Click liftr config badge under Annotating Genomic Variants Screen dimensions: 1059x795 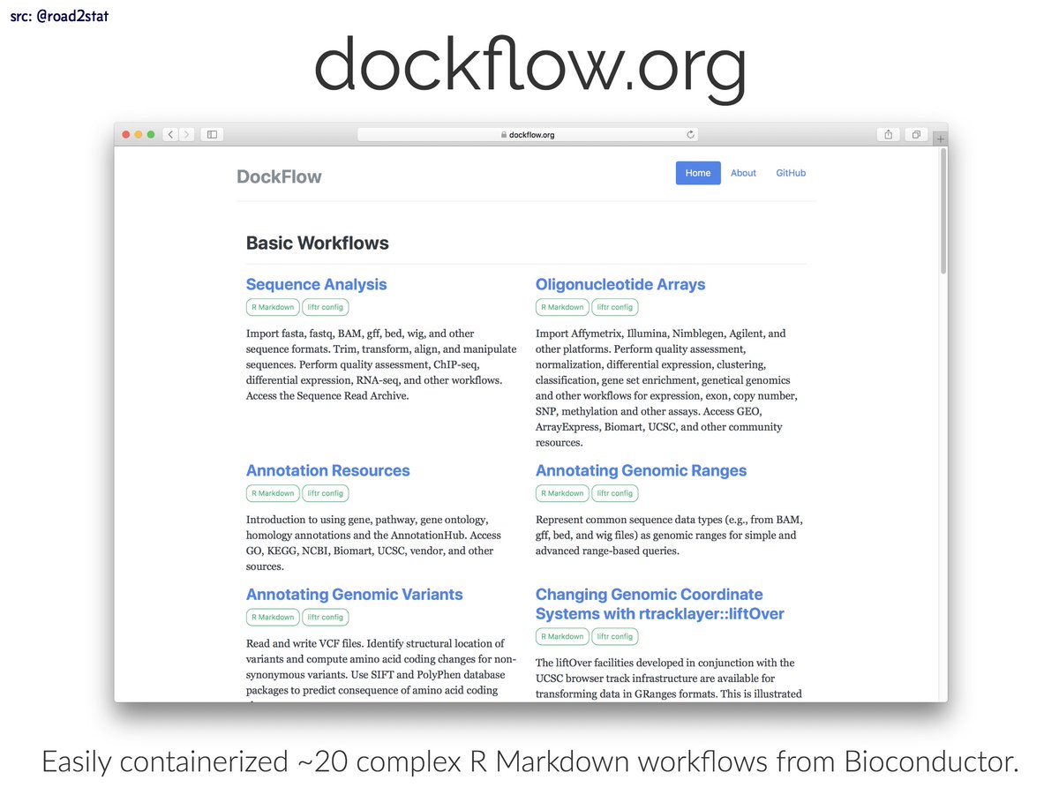pos(326,617)
